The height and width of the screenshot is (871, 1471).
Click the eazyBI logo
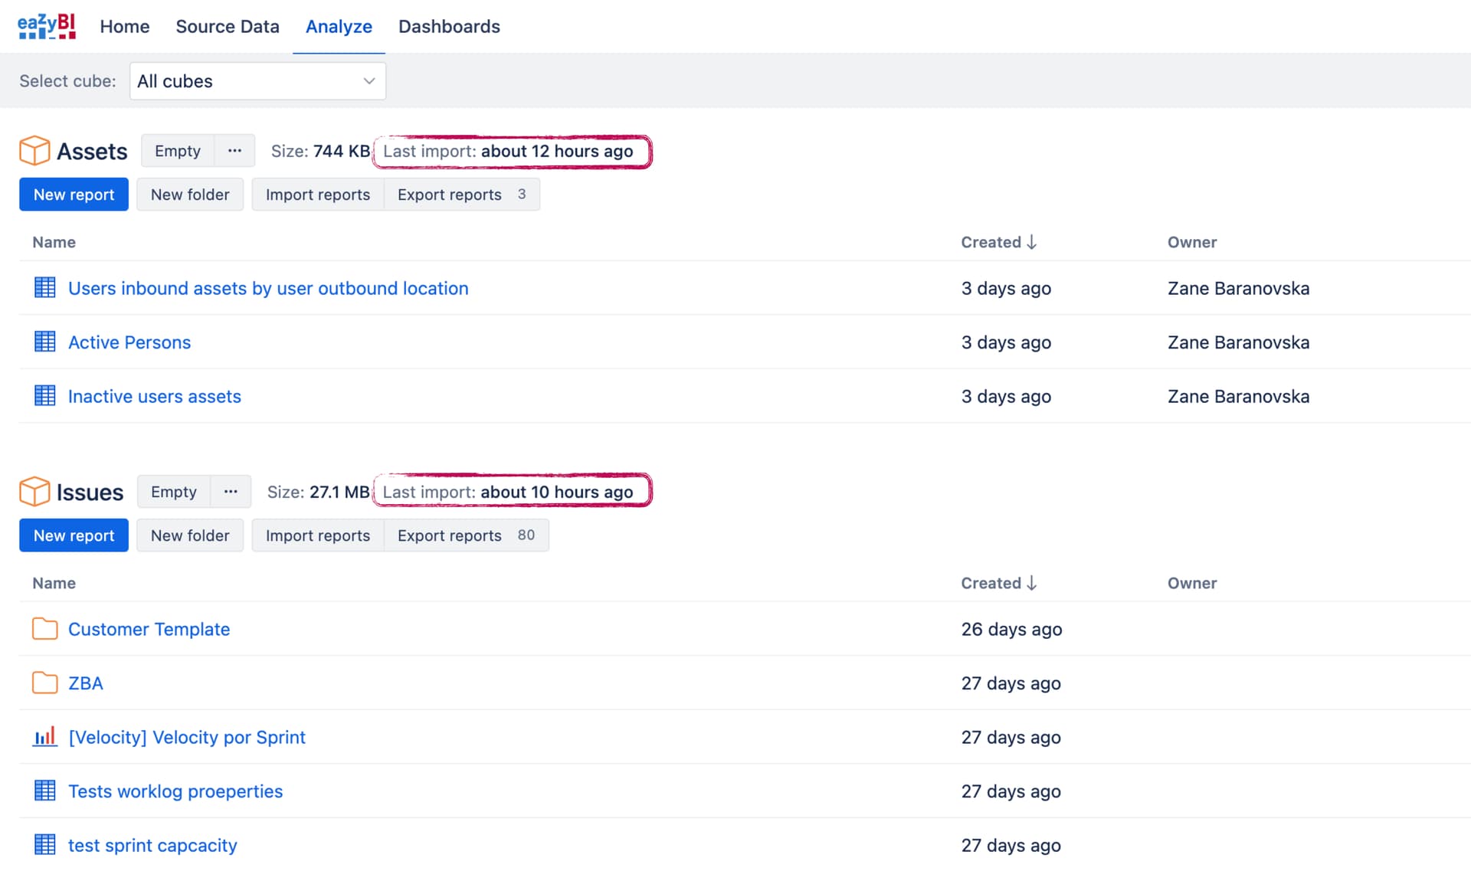[46, 26]
